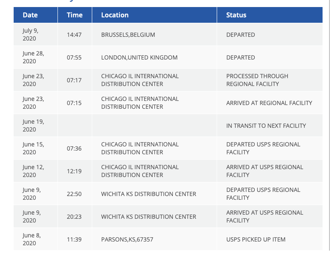Click the 12:19 time entry
Viewport: 330px width, 256px height.
click(x=74, y=171)
